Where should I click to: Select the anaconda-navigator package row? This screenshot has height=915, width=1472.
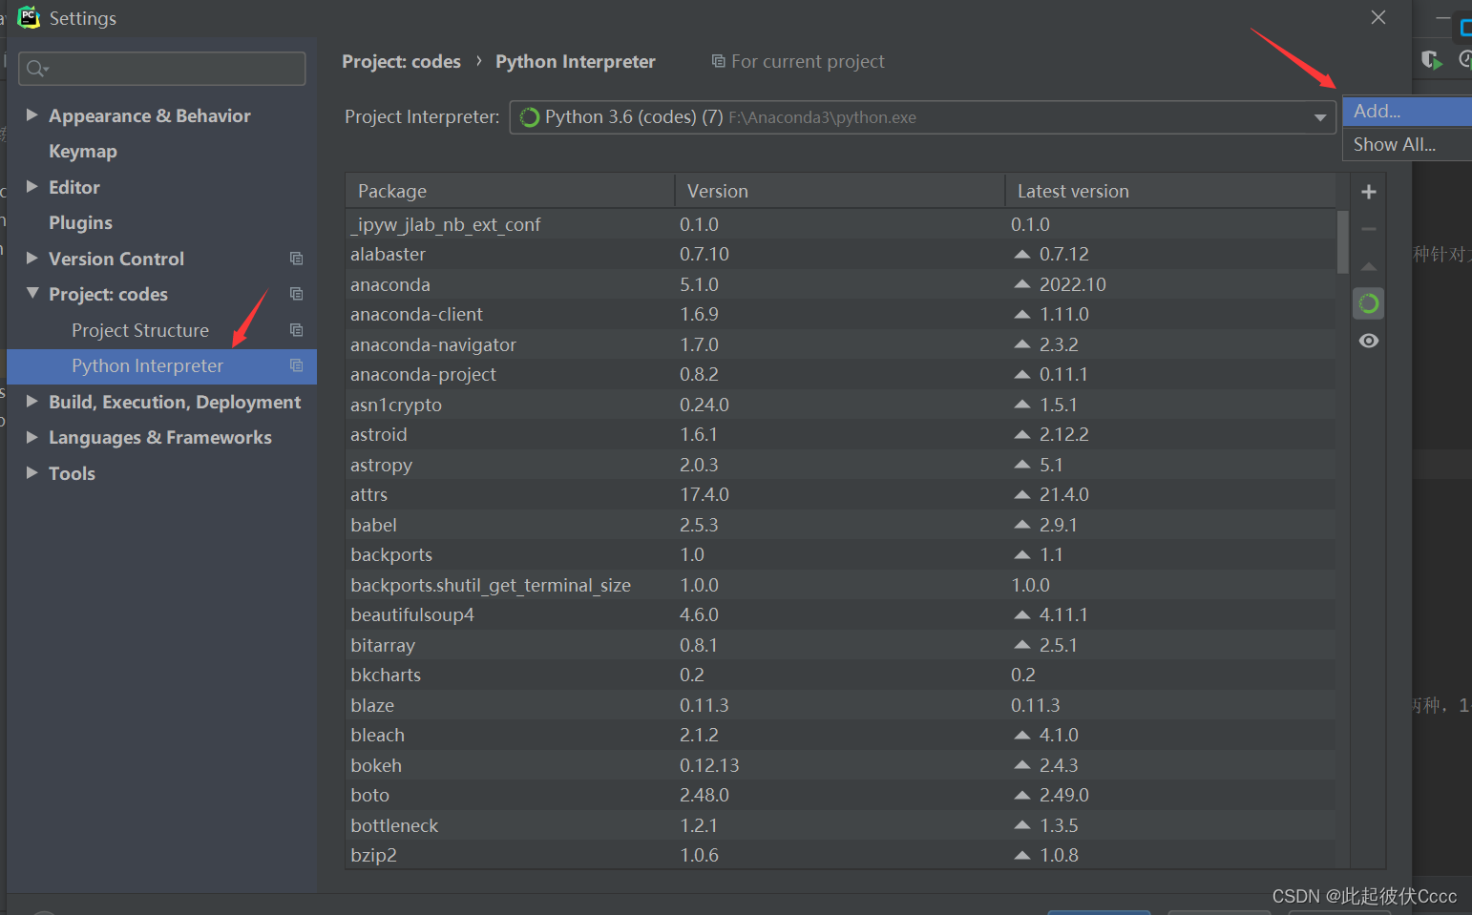[x=840, y=344]
